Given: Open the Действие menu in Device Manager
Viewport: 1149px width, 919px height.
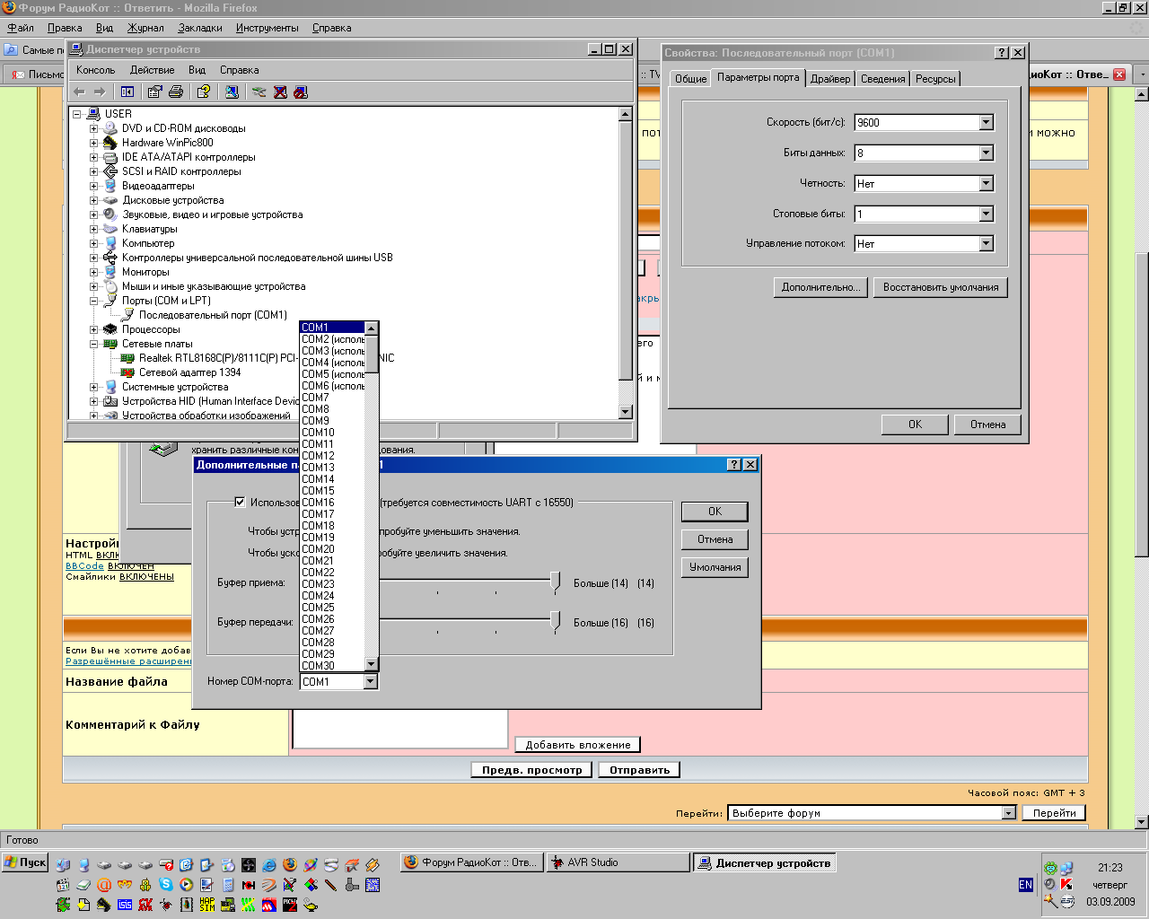Looking at the screenshot, I should tap(152, 70).
